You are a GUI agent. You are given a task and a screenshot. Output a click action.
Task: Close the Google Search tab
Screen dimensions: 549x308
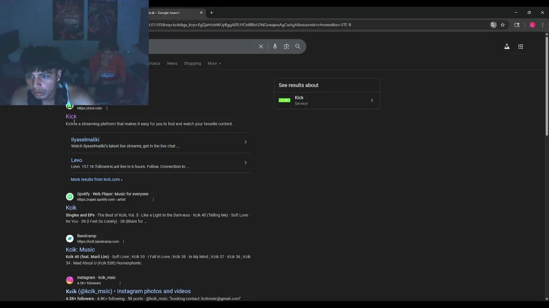201,13
